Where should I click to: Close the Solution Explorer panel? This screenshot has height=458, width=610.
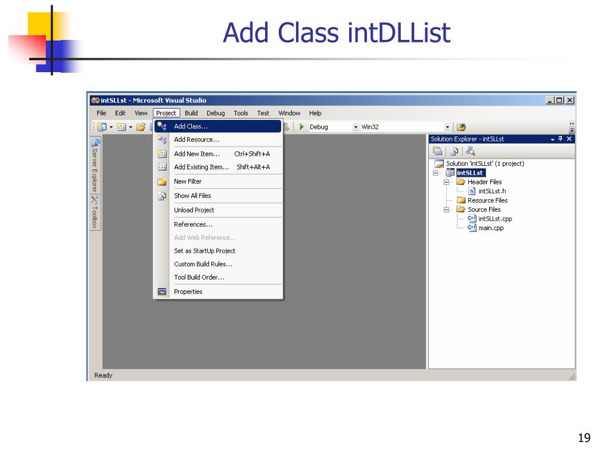pos(569,138)
